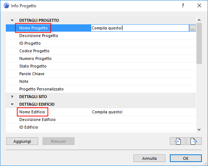Select the Codice Progetto row
The width and height of the screenshot is (208, 166).
click(101, 51)
